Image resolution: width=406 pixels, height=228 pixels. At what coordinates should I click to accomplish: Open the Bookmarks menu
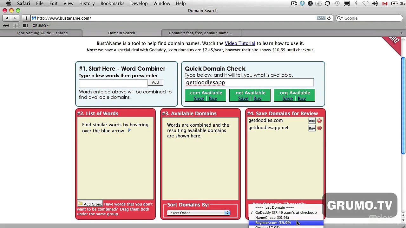tap(112, 3)
